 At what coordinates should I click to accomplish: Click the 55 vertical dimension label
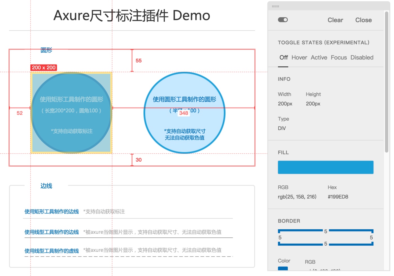coord(138,61)
